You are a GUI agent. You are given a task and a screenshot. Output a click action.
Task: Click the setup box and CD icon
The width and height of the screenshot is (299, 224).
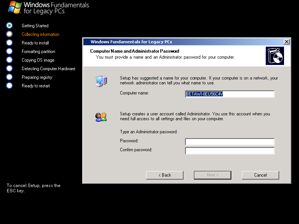click(275, 56)
